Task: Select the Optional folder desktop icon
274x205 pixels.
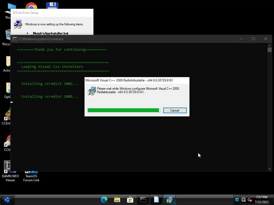Action: [7, 90]
